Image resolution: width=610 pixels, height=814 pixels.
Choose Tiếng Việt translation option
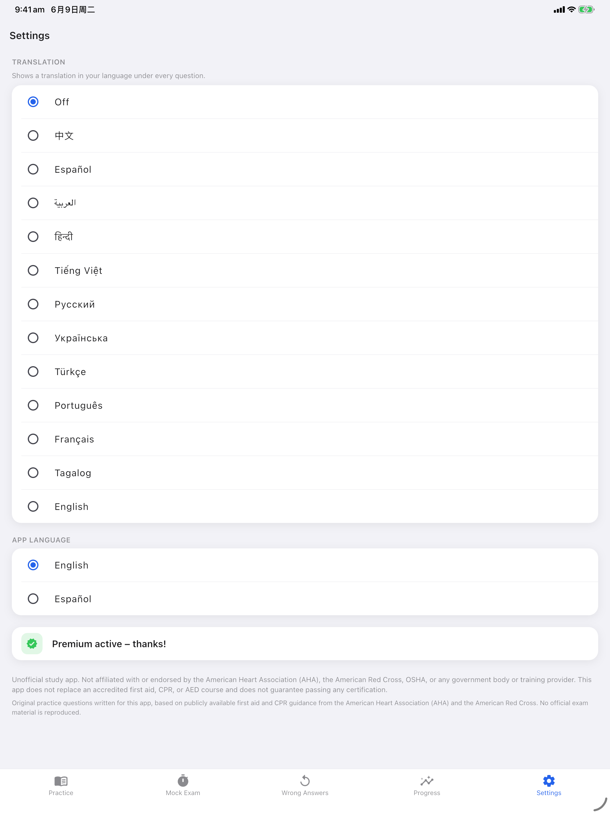(x=305, y=270)
